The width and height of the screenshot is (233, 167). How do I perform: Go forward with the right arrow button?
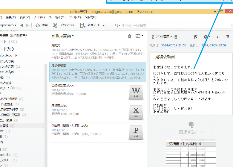(27, 25)
